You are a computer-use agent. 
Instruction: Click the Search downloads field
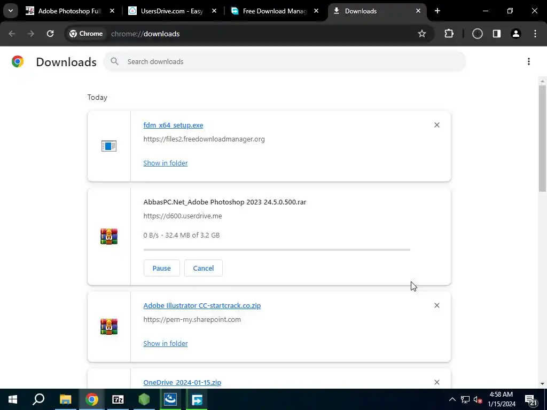(284, 62)
